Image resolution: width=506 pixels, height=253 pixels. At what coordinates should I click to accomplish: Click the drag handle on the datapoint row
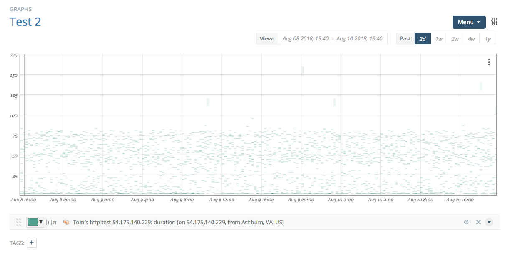point(18,222)
